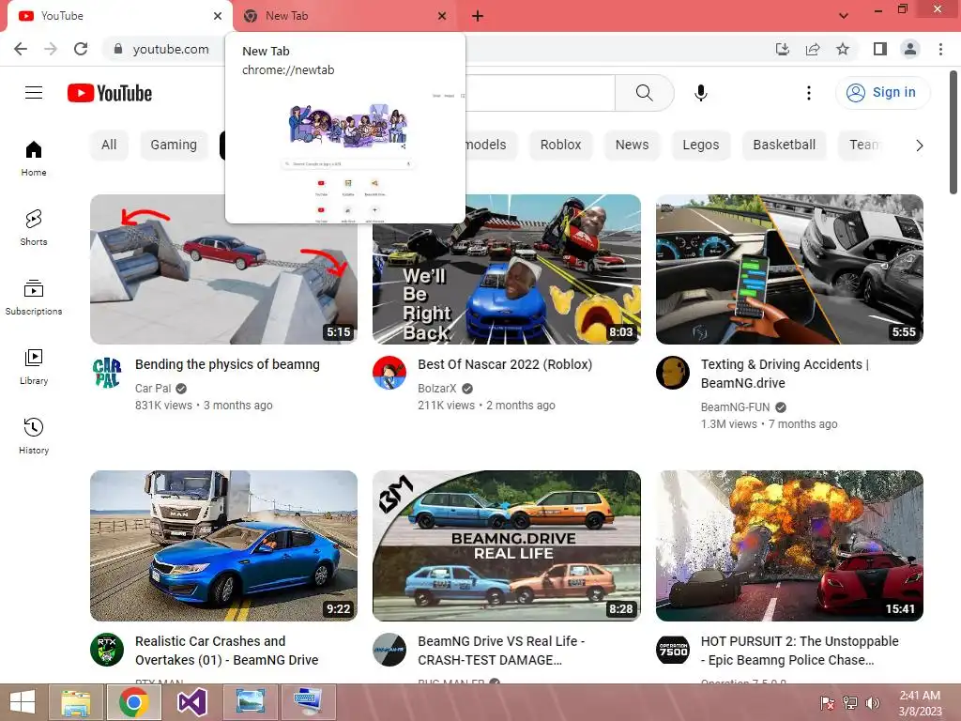The image size is (961, 721).
Task: Click the Sign in button
Action: tap(882, 93)
